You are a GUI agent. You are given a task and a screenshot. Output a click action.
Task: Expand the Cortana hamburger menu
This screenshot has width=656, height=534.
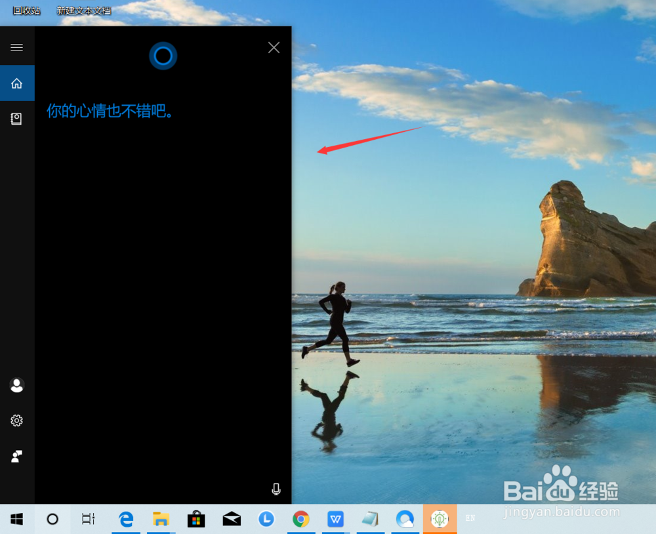[x=17, y=47]
